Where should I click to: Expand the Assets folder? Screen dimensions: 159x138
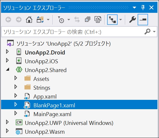(16, 78)
